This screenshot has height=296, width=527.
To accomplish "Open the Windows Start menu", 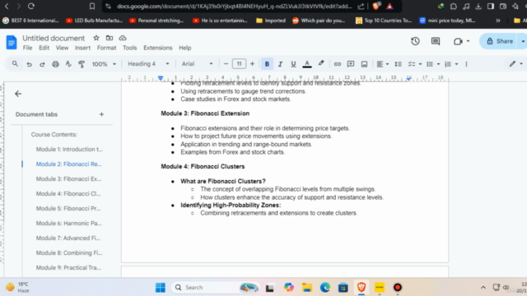I will tap(161, 287).
